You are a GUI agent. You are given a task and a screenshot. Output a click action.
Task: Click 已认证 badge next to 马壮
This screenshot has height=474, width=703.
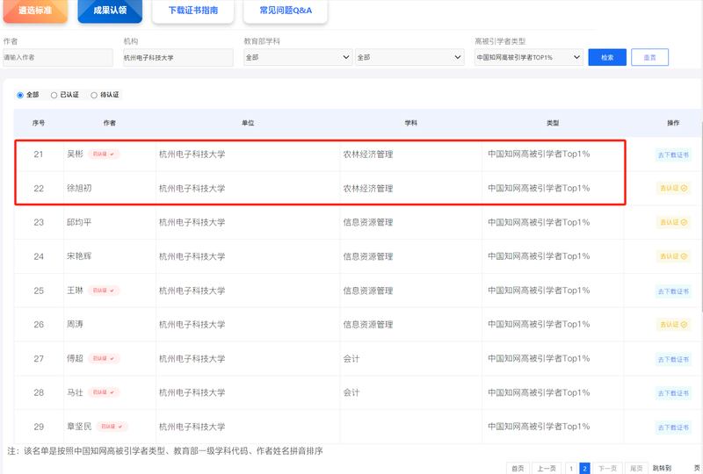tap(104, 392)
